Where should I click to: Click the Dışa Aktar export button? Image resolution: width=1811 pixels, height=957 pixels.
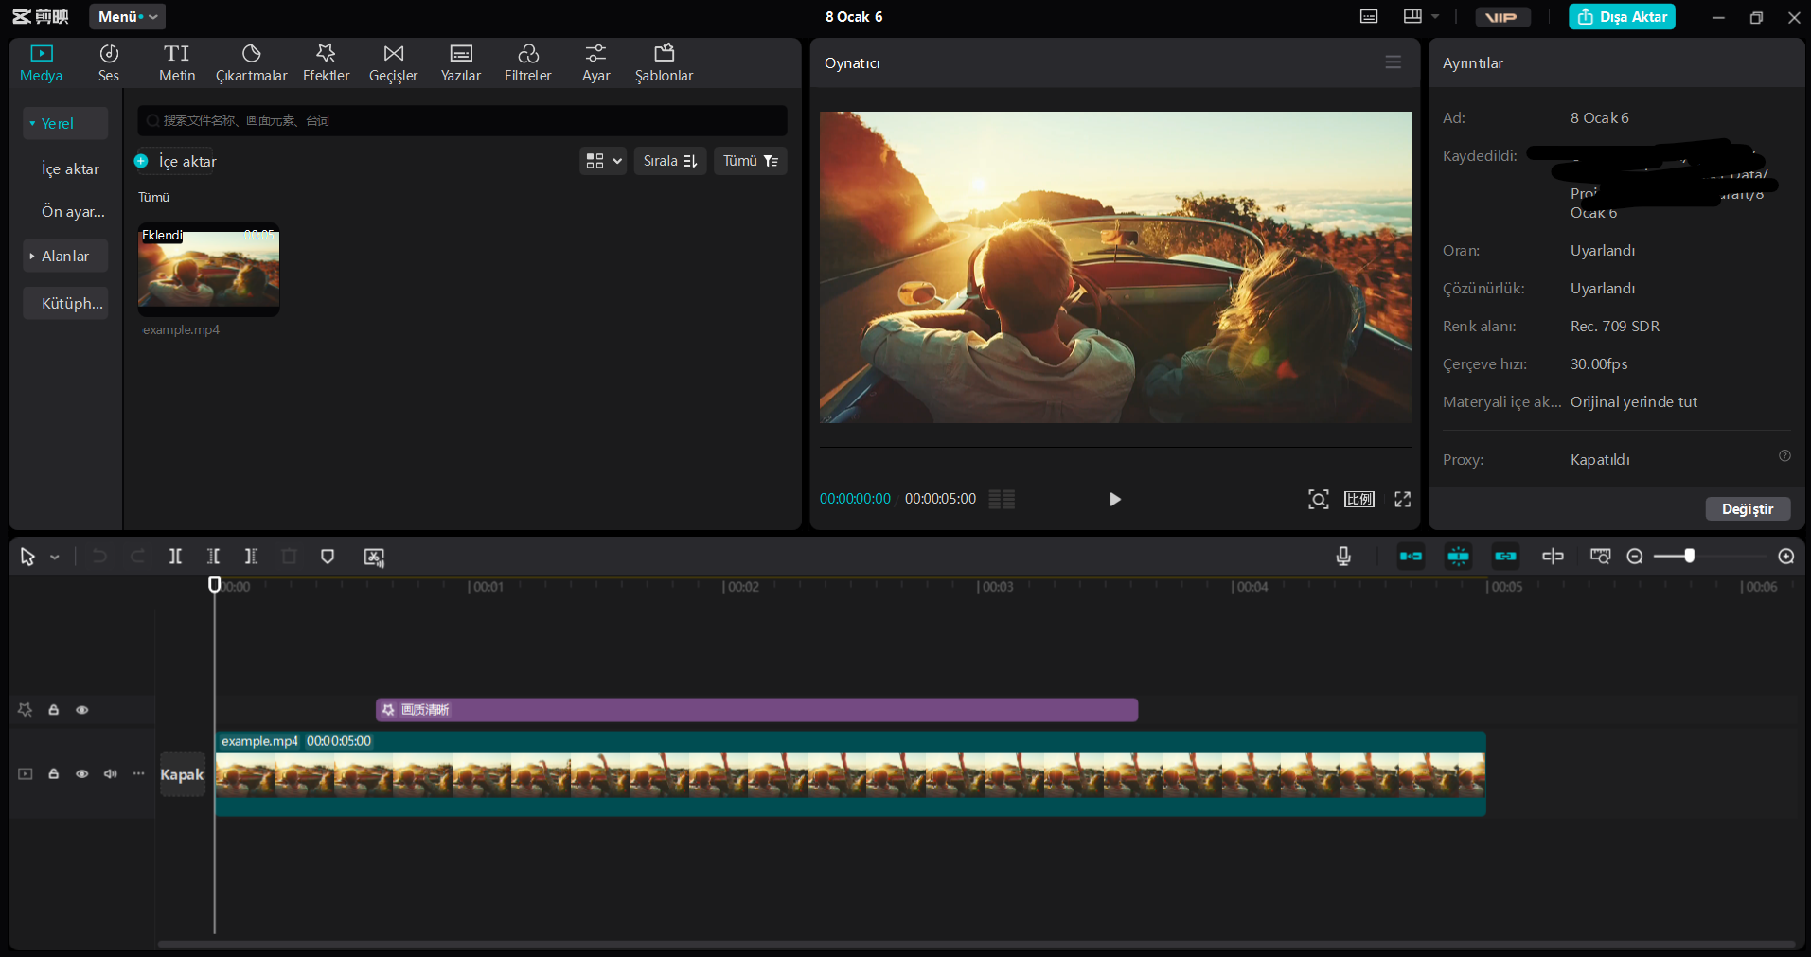(1622, 17)
